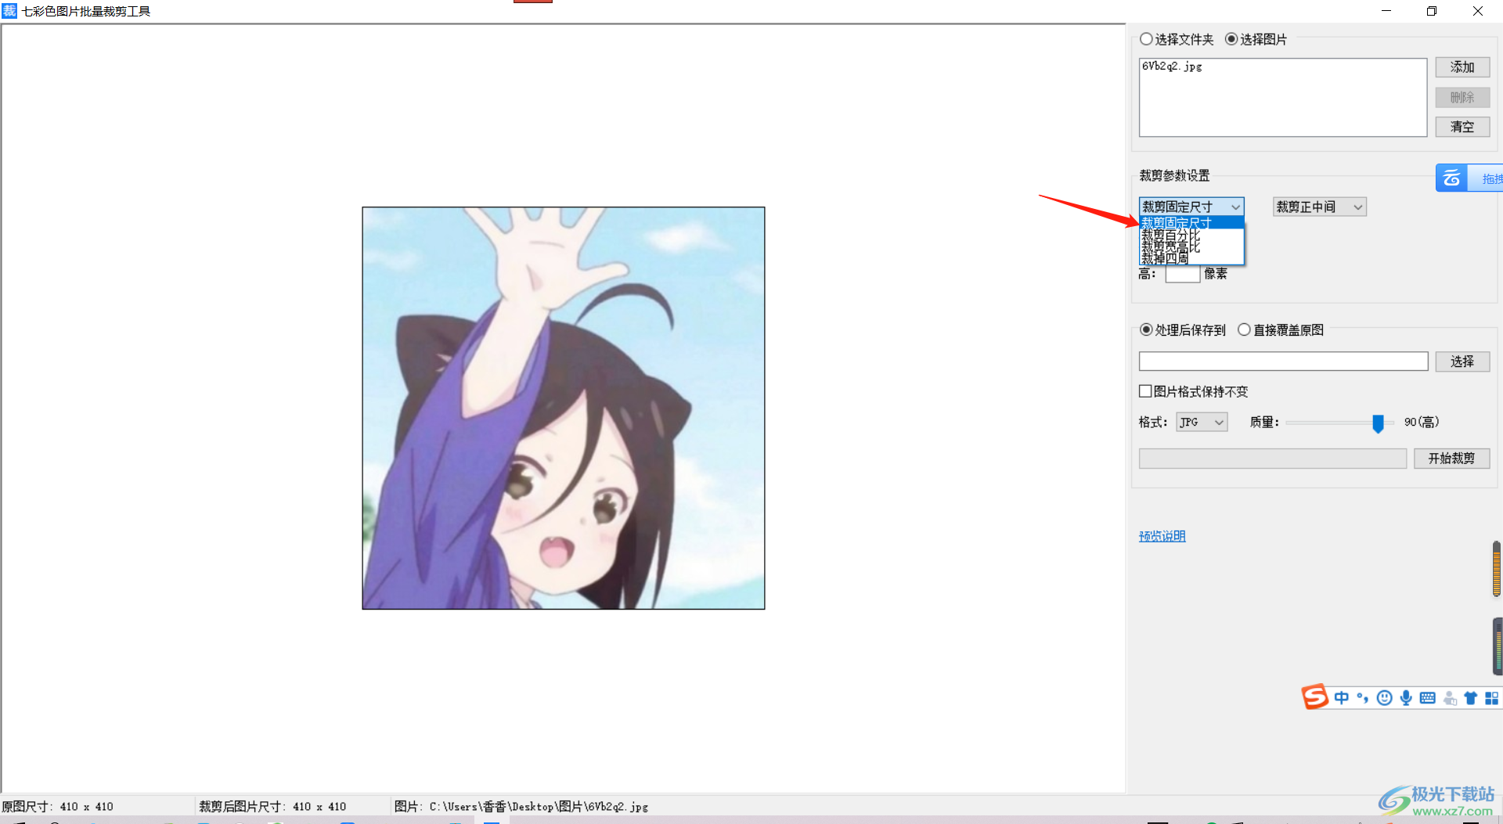Click the 选择 save folder button

1462,362
